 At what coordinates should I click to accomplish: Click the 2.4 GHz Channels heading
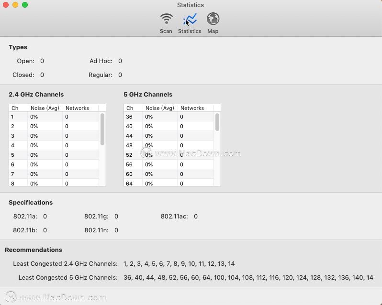[x=36, y=94]
